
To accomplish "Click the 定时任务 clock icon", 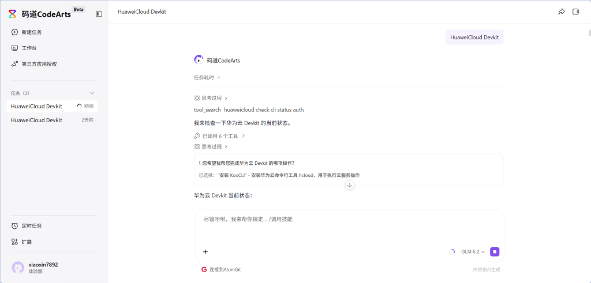I will pyautogui.click(x=14, y=226).
